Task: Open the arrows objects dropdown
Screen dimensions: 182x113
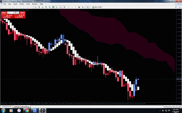Action: tap(84, 7)
